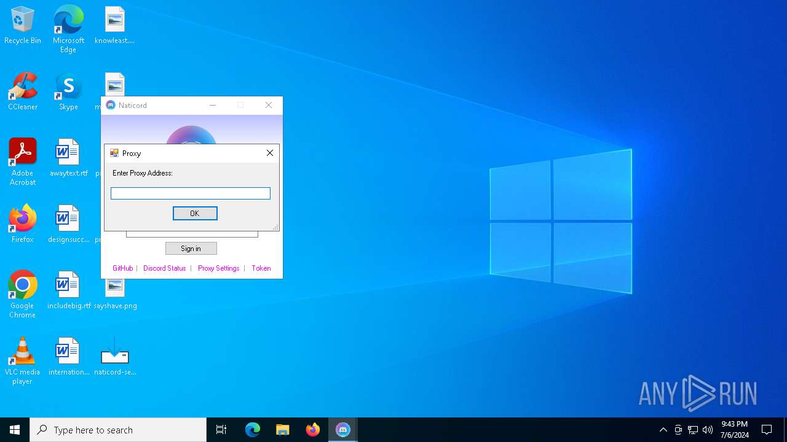The image size is (787, 442).
Task: Open the network status tray icon
Action: pyautogui.click(x=693, y=430)
